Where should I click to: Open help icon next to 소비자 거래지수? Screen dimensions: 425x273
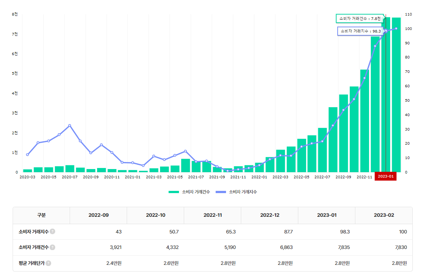pos(53,232)
